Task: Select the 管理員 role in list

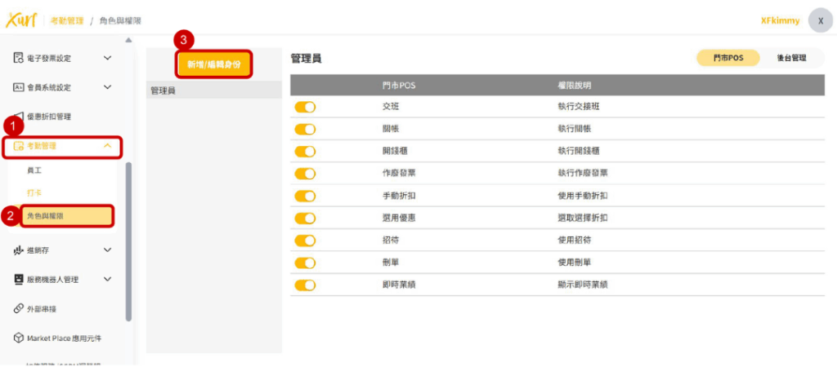Action: (x=163, y=91)
